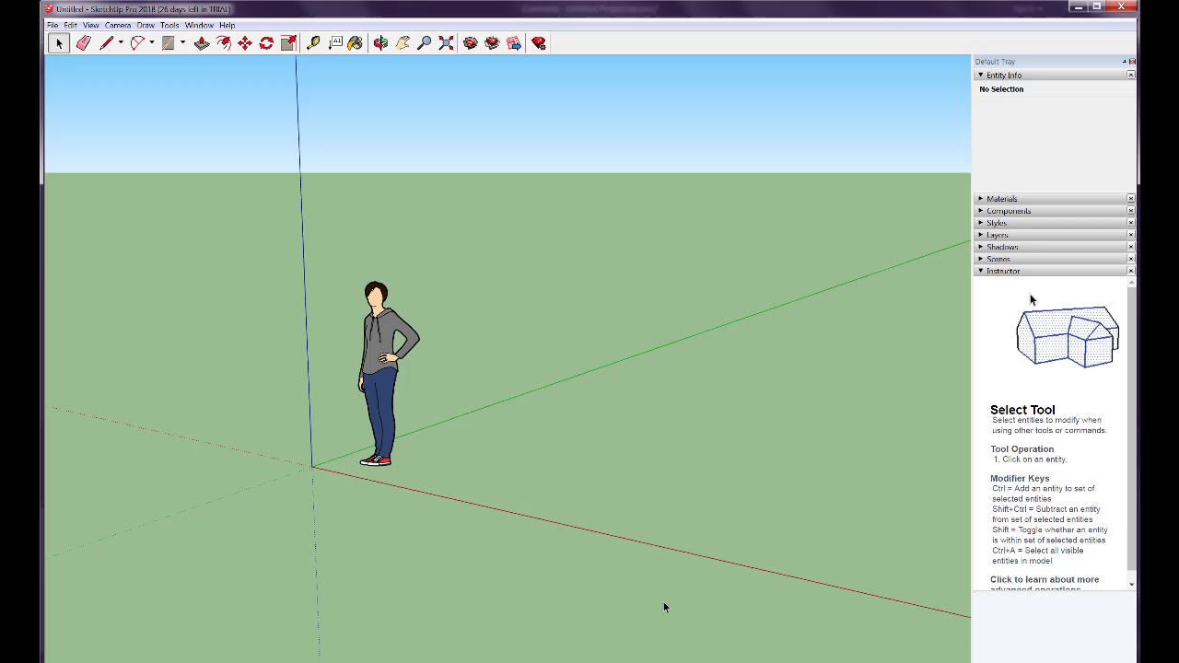Viewport: 1179px width, 663px height.
Task: Open the Edit menu
Action: [x=71, y=25]
